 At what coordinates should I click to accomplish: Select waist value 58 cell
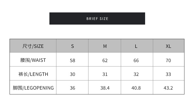(72, 60)
